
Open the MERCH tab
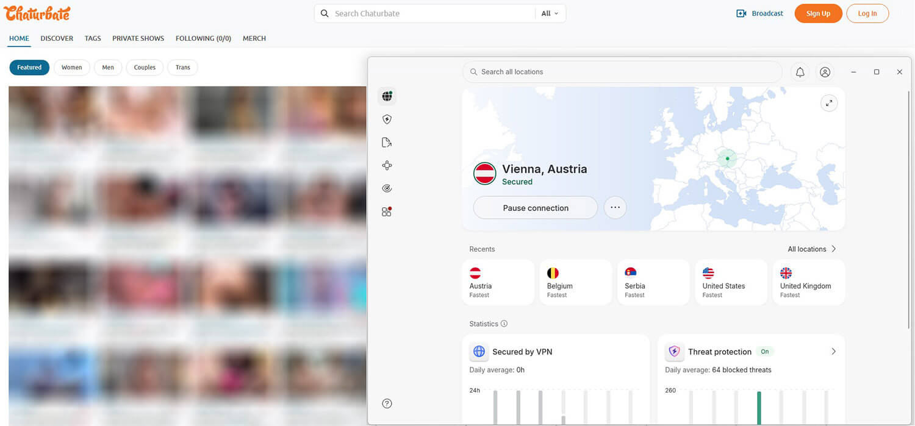[254, 38]
